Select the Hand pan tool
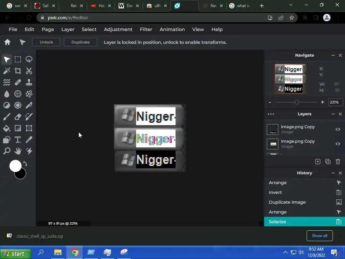The height and width of the screenshot is (259, 345). click(x=18, y=151)
